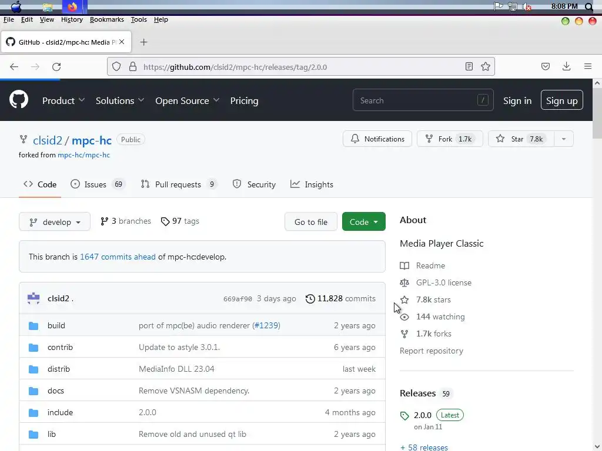
Task: Open the History menu
Action: pyautogui.click(x=72, y=19)
